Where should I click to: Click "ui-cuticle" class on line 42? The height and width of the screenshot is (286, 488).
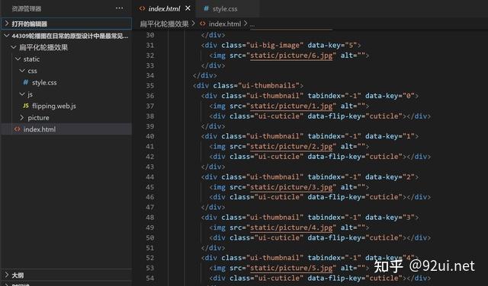tap(278, 157)
